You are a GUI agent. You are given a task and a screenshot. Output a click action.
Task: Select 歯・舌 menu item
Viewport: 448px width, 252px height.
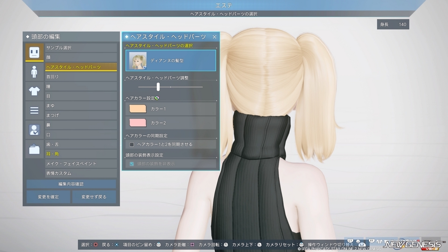(x=81, y=144)
